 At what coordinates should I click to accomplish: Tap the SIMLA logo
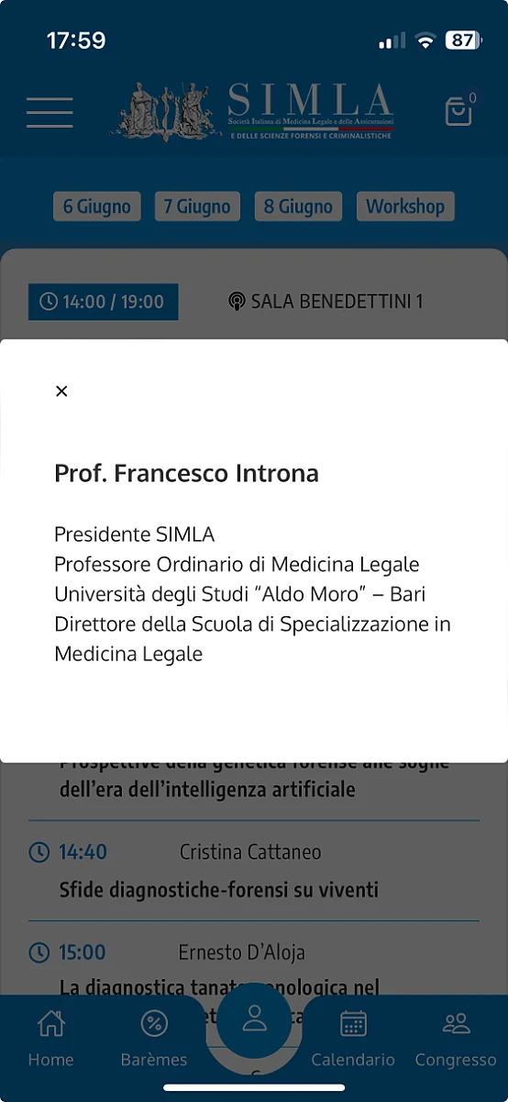pyautogui.click(x=256, y=111)
